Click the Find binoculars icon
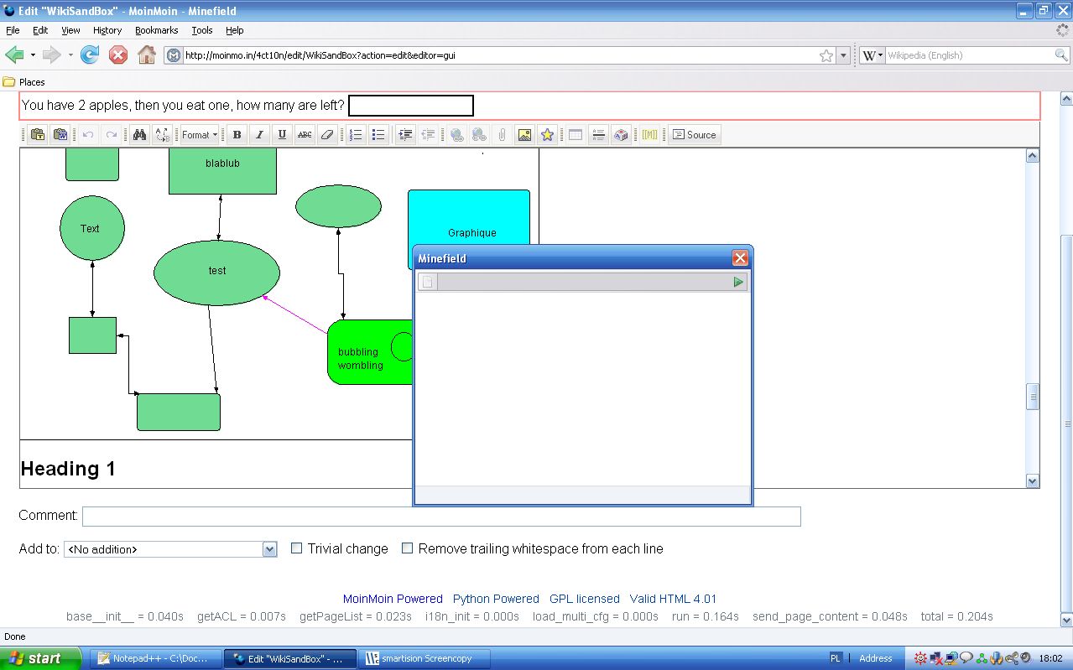The width and height of the screenshot is (1073, 670). 139,135
